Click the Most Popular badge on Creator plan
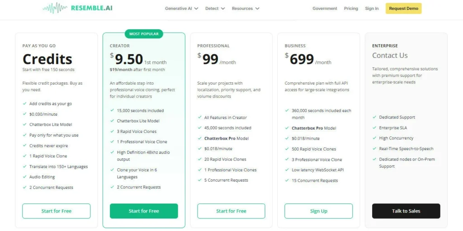This screenshot has width=463, height=231. (143, 34)
